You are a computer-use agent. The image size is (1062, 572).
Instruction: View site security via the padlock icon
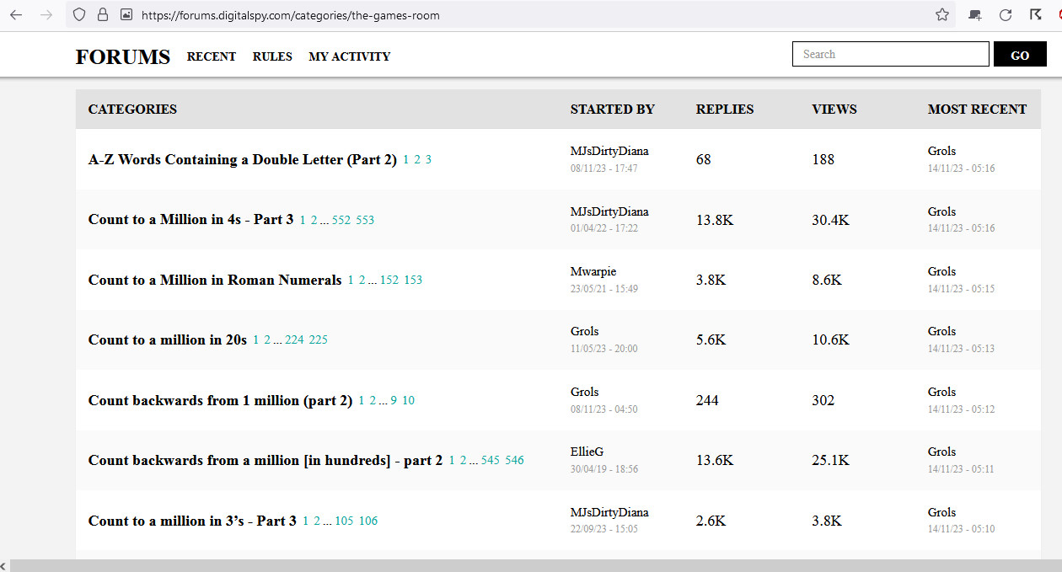tap(103, 15)
